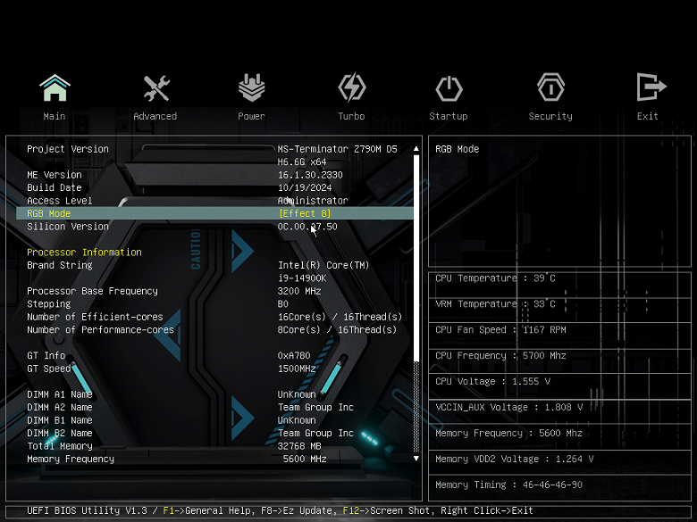Select the Processor Information heading

click(x=84, y=253)
